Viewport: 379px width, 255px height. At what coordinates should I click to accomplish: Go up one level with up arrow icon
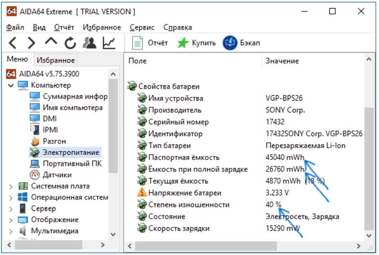coord(51,42)
